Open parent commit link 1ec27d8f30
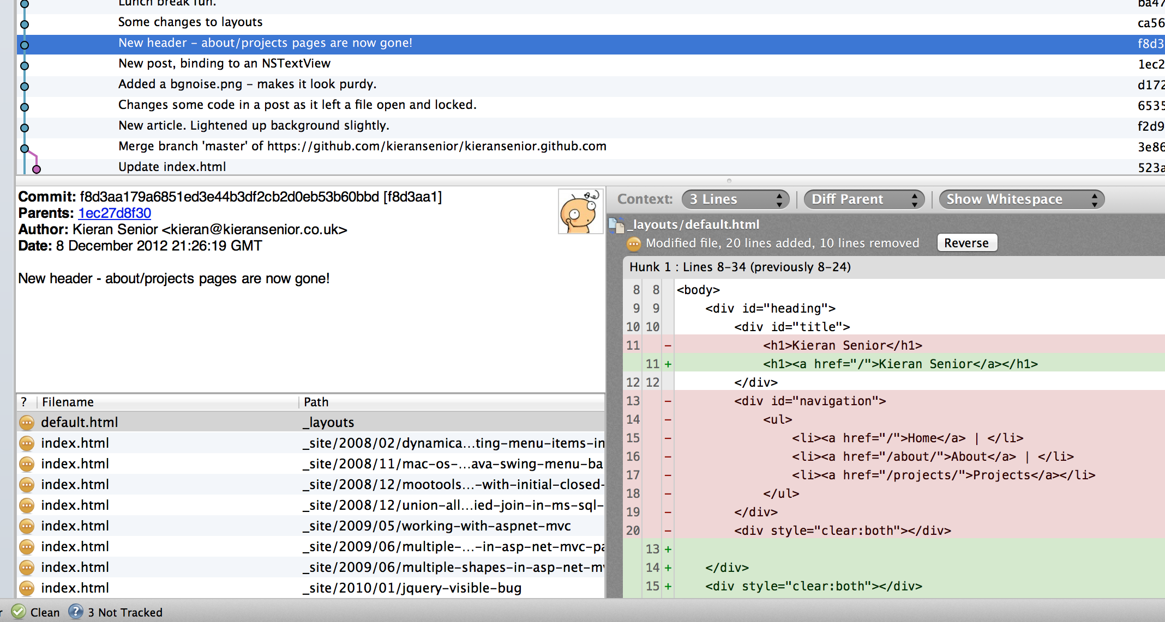Image resolution: width=1165 pixels, height=622 pixels. [115, 213]
